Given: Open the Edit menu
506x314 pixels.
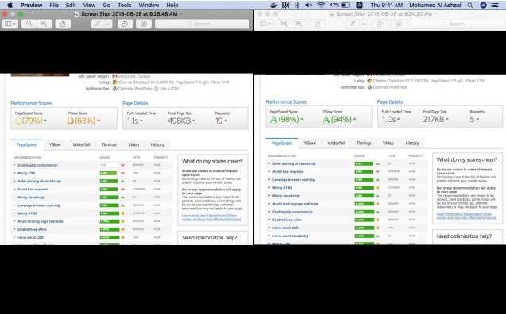Looking at the screenshot, I should (x=71, y=5).
